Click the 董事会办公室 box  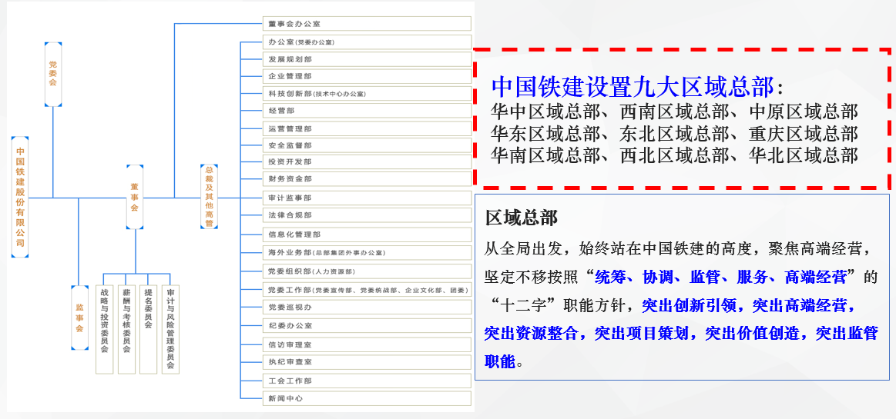(x=367, y=23)
